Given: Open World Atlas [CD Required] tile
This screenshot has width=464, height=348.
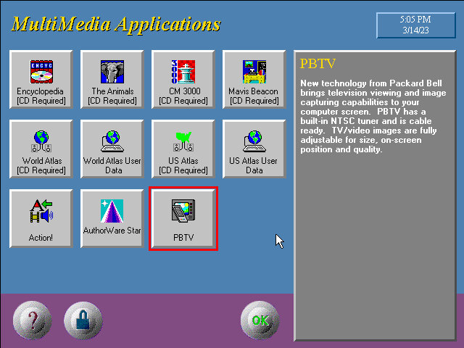Looking at the screenshot, I should (x=41, y=149).
